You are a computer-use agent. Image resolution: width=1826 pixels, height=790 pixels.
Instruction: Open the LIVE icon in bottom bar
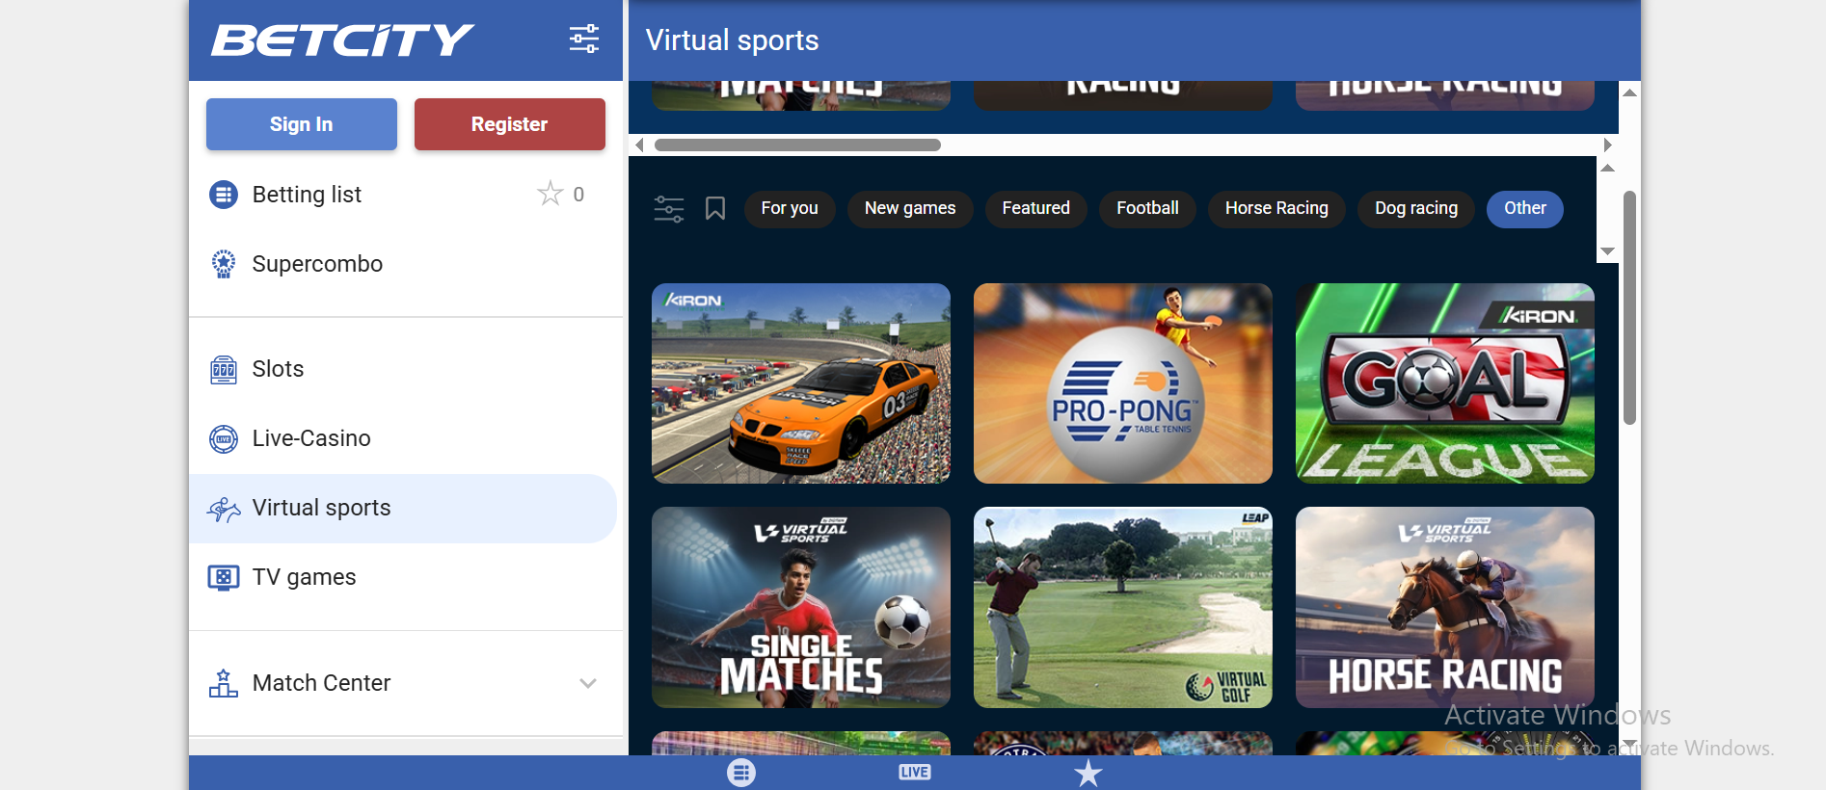coord(915,773)
